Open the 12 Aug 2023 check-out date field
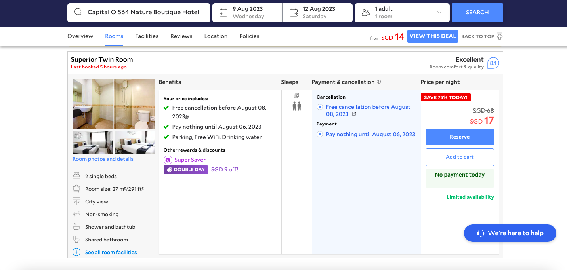Image resolution: width=567 pixels, height=270 pixels. (x=317, y=13)
